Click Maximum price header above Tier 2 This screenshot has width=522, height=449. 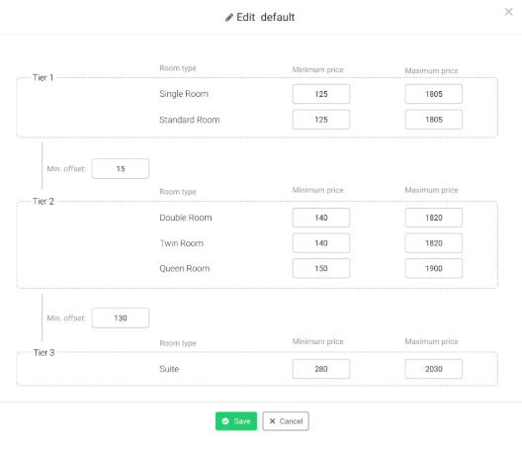[x=431, y=190]
